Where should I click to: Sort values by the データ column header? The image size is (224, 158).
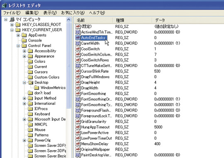188,20
